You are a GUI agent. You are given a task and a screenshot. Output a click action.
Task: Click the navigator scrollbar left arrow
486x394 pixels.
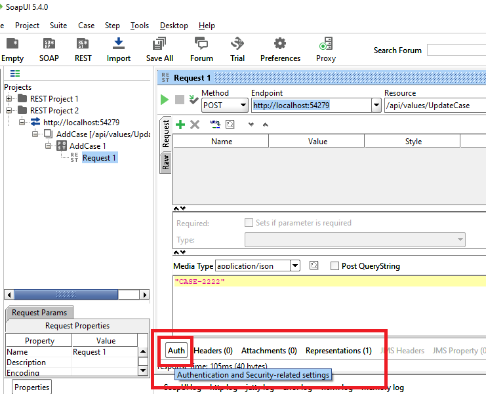click(9, 294)
